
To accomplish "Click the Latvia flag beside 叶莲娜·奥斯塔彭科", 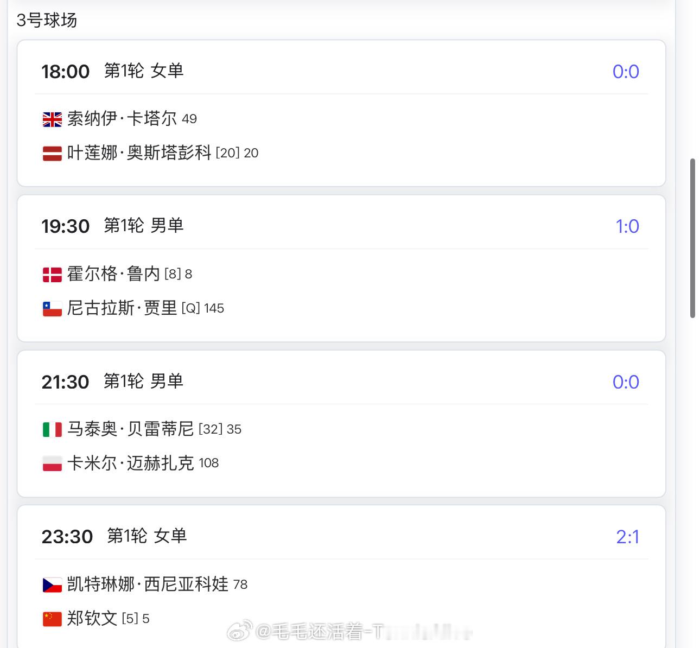I will tap(52, 154).
